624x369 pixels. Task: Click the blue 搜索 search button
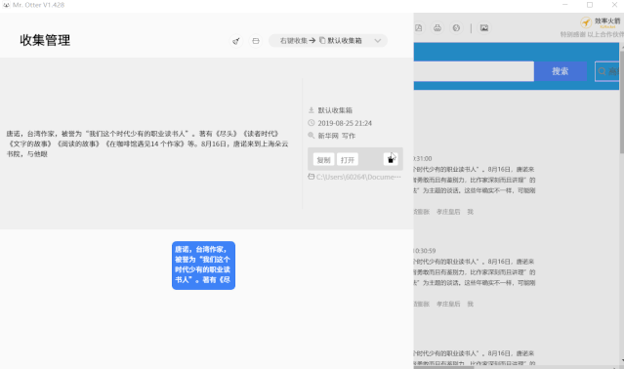pos(561,71)
